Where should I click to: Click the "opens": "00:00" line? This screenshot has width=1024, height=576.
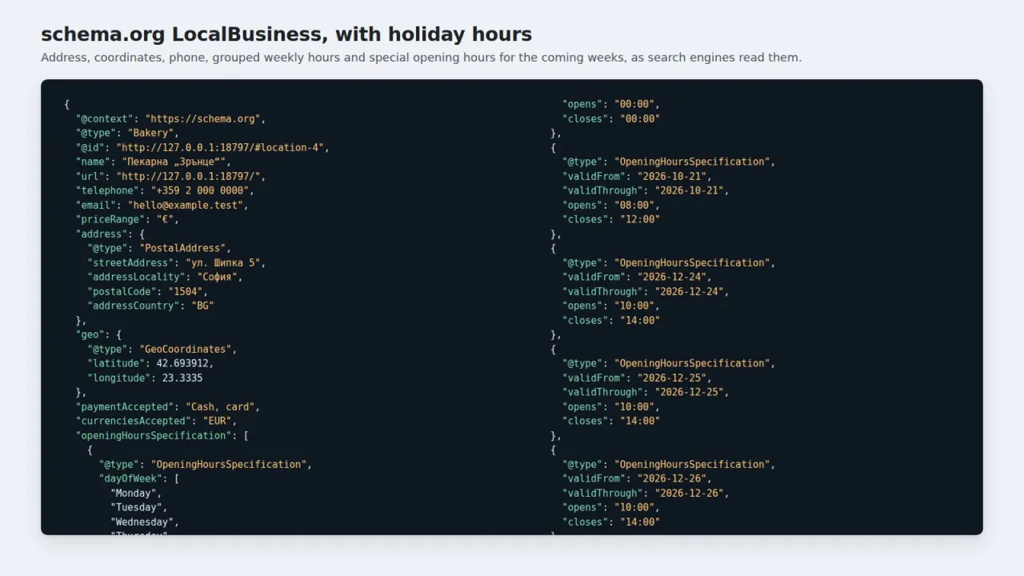611,104
